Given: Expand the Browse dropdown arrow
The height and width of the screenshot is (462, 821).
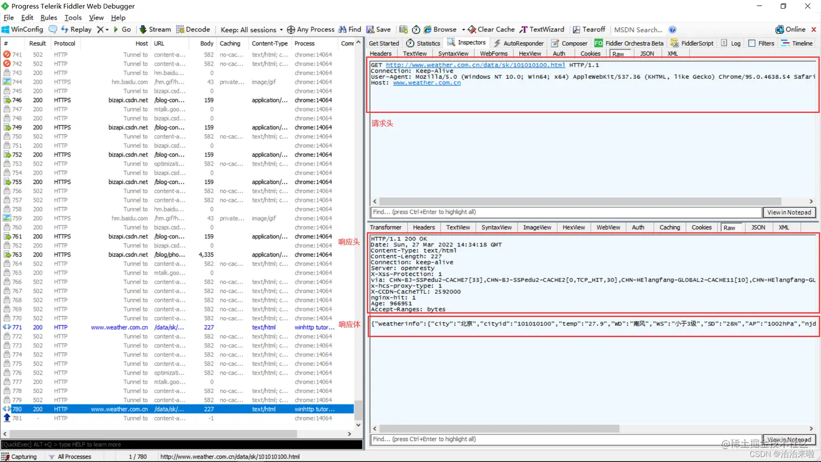Looking at the screenshot, I should point(463,30).
